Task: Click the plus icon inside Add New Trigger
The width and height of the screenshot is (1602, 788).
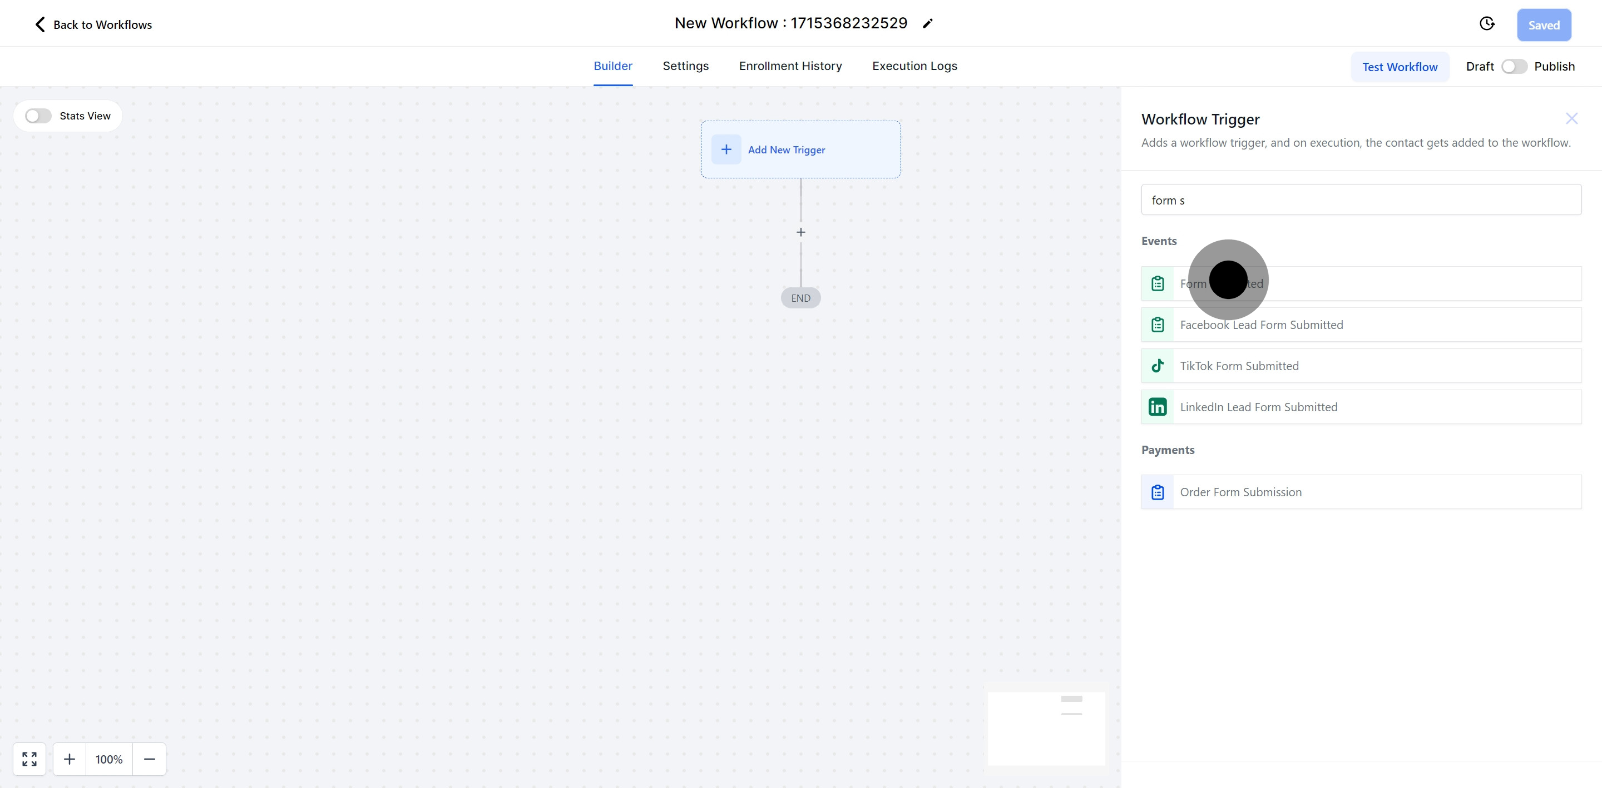Action: click(726, 149)
